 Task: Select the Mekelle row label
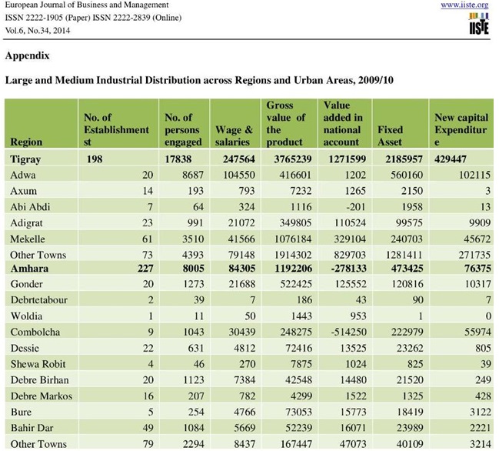(x=30, y=239)
